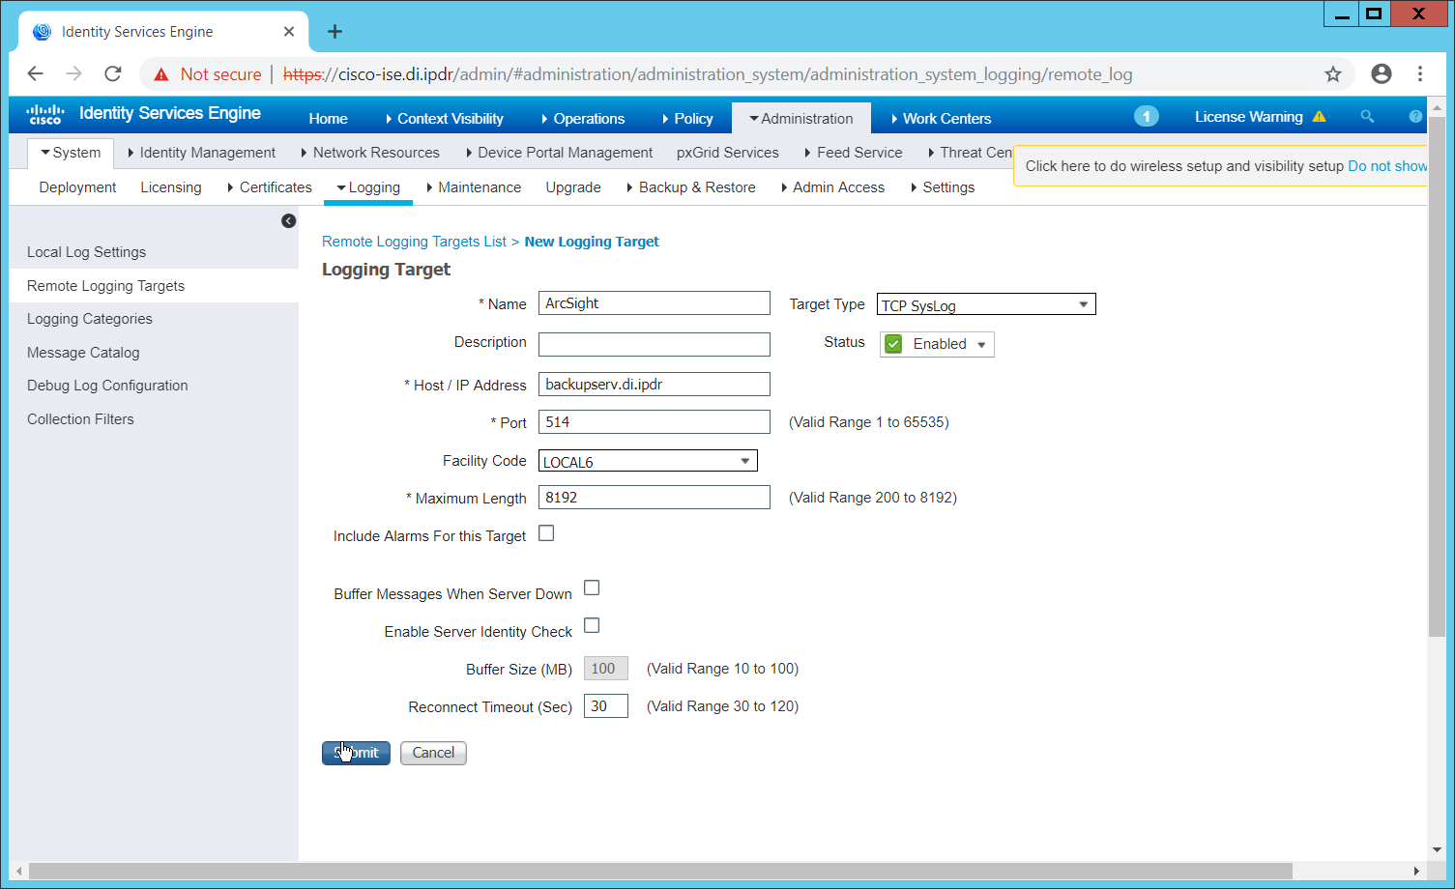Image resolution: width=1455 pixels, height=889 pixels.
Task: Open browser profile account icon
Action: click(1382, 74)
